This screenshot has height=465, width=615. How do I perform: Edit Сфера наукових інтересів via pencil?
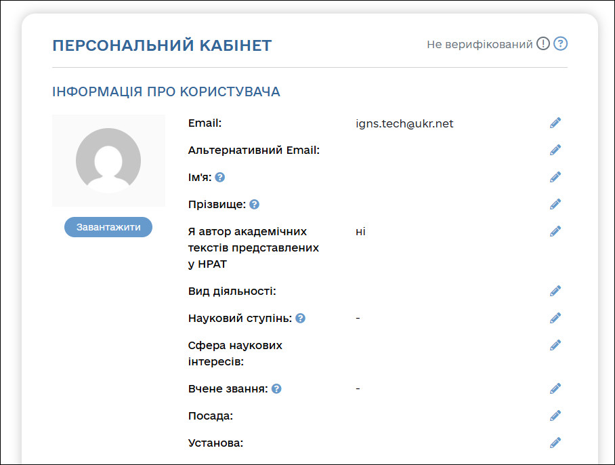pyautogui.click(x=555, y=345)
